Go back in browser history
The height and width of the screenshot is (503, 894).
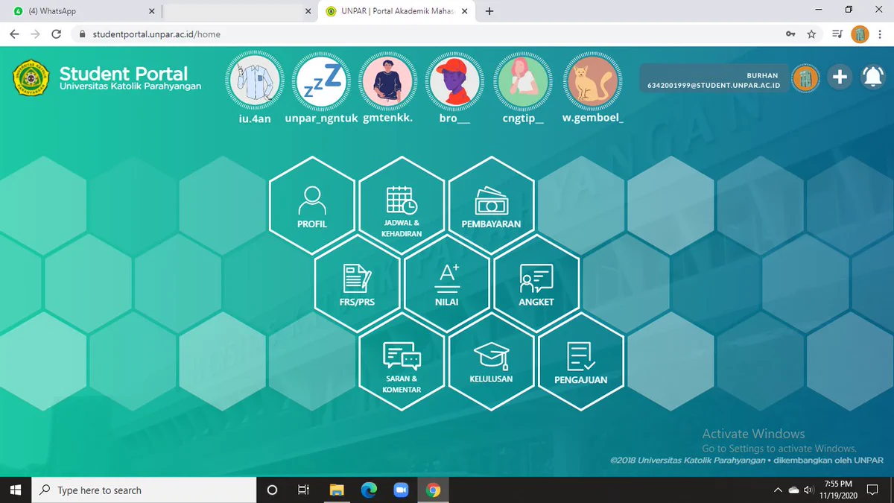(x=14, y=34)
